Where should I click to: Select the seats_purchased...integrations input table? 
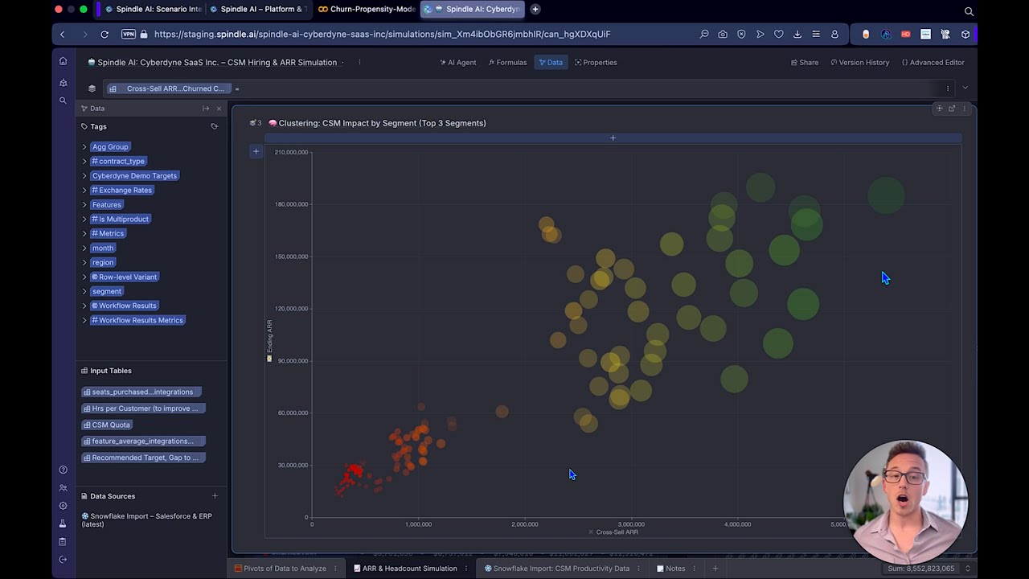pos(141,392)
